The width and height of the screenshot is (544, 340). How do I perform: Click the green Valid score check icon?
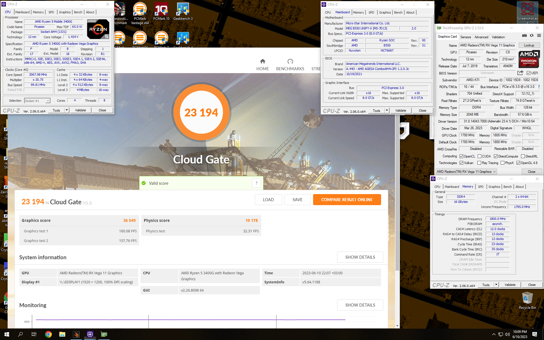pos(144,183)
